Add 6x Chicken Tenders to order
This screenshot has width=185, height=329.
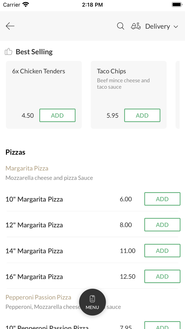[57, 115]
